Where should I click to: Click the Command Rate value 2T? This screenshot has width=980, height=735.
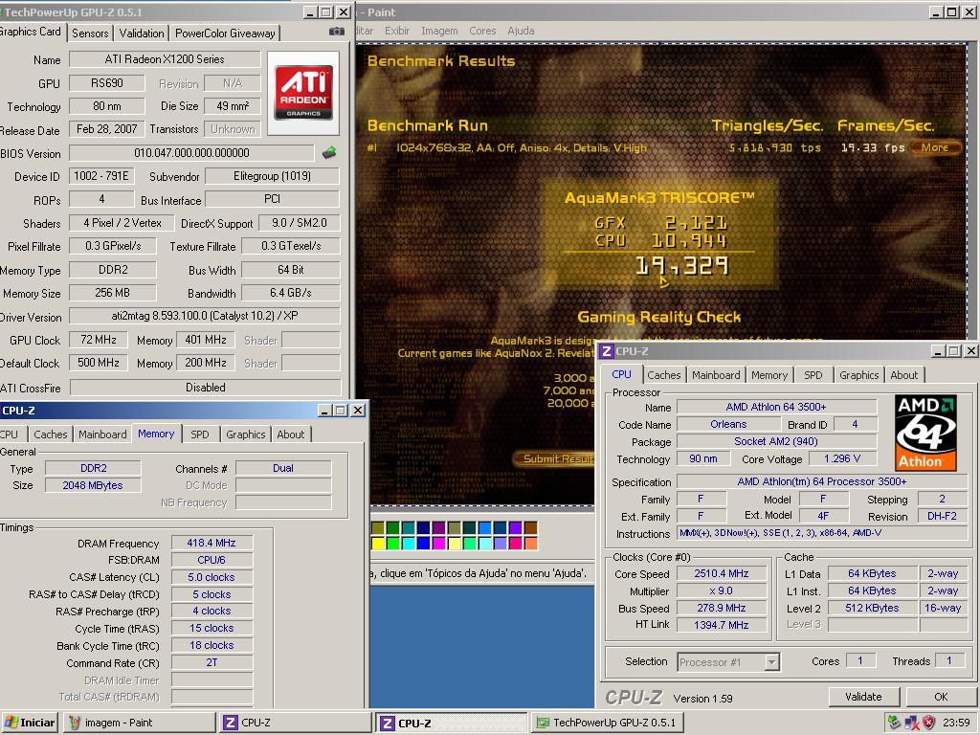[212, 662]
